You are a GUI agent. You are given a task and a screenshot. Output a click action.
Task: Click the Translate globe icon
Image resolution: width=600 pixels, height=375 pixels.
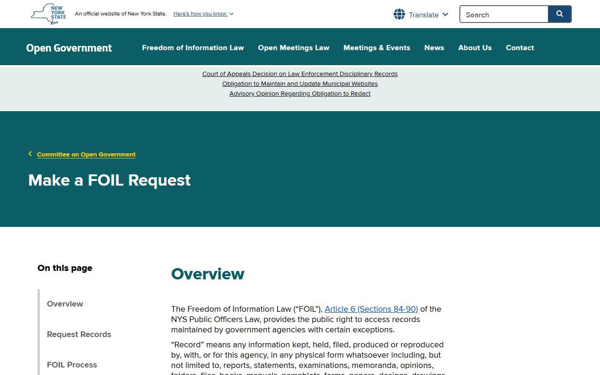click(399, 14)
